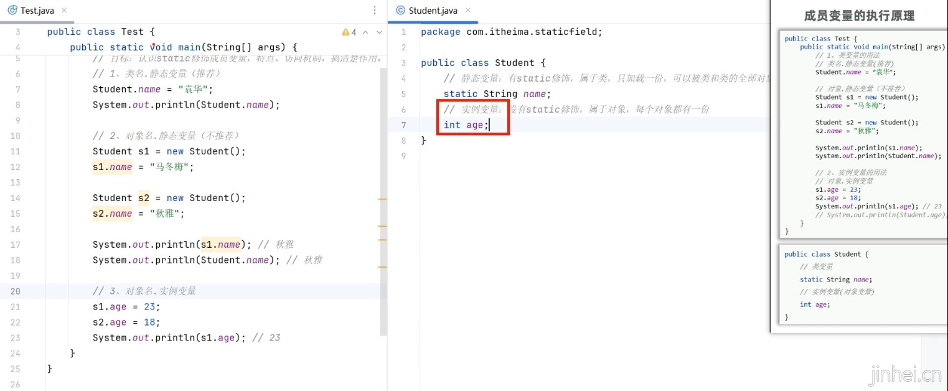The height and width of the screenshot is (391, 948).
Task: Go to previous highlighted problem with up arrow
Action: pos(365,32)
